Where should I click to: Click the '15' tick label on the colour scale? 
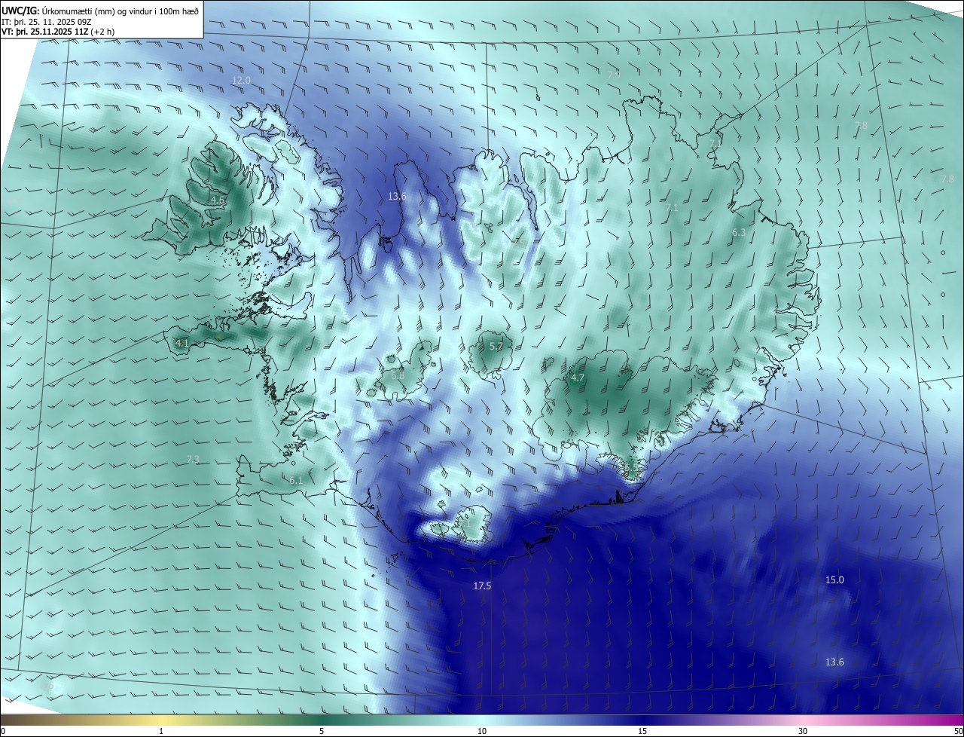(x=642, y=732)
